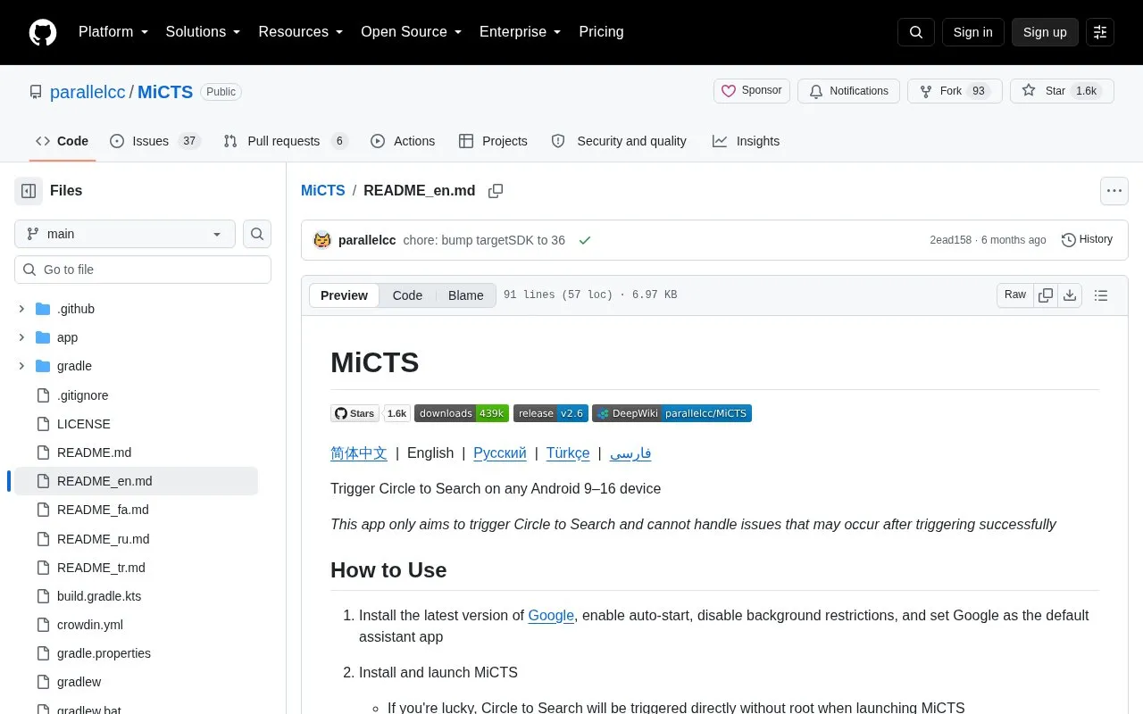
Task: Focus the Go to file input
Action: click(143, 270)
